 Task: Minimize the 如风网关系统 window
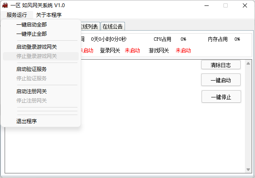[x=206, y=5]
